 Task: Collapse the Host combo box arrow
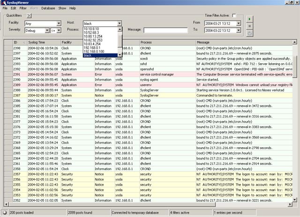(120, 23)
